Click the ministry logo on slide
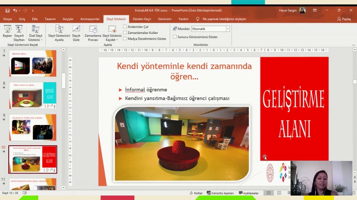The image size is (357, 200). pyautogui.click(x=270, y=173)
